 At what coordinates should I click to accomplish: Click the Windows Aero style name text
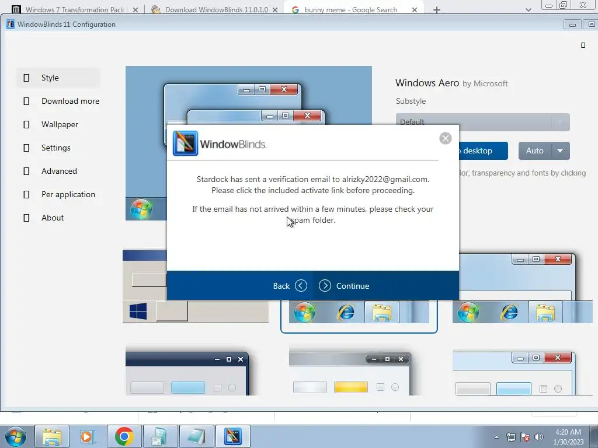[427, 83]
